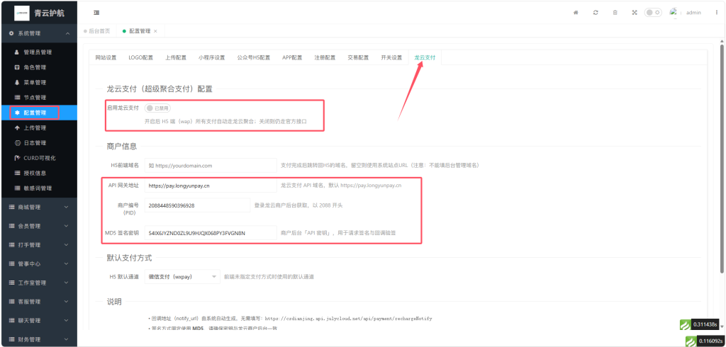Expand the 管事中心 menu group
726x347 pixels.
[38, 263]
